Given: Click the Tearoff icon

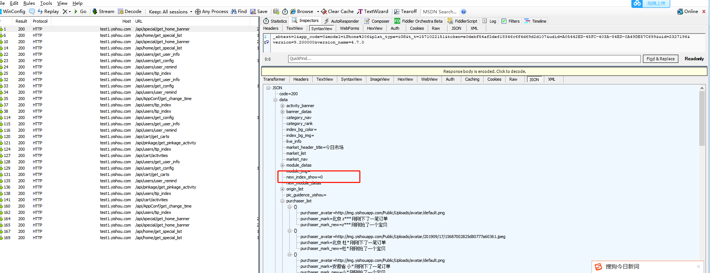Looking at the screenshot, I should pyautogui.click(x=397, y=12).
